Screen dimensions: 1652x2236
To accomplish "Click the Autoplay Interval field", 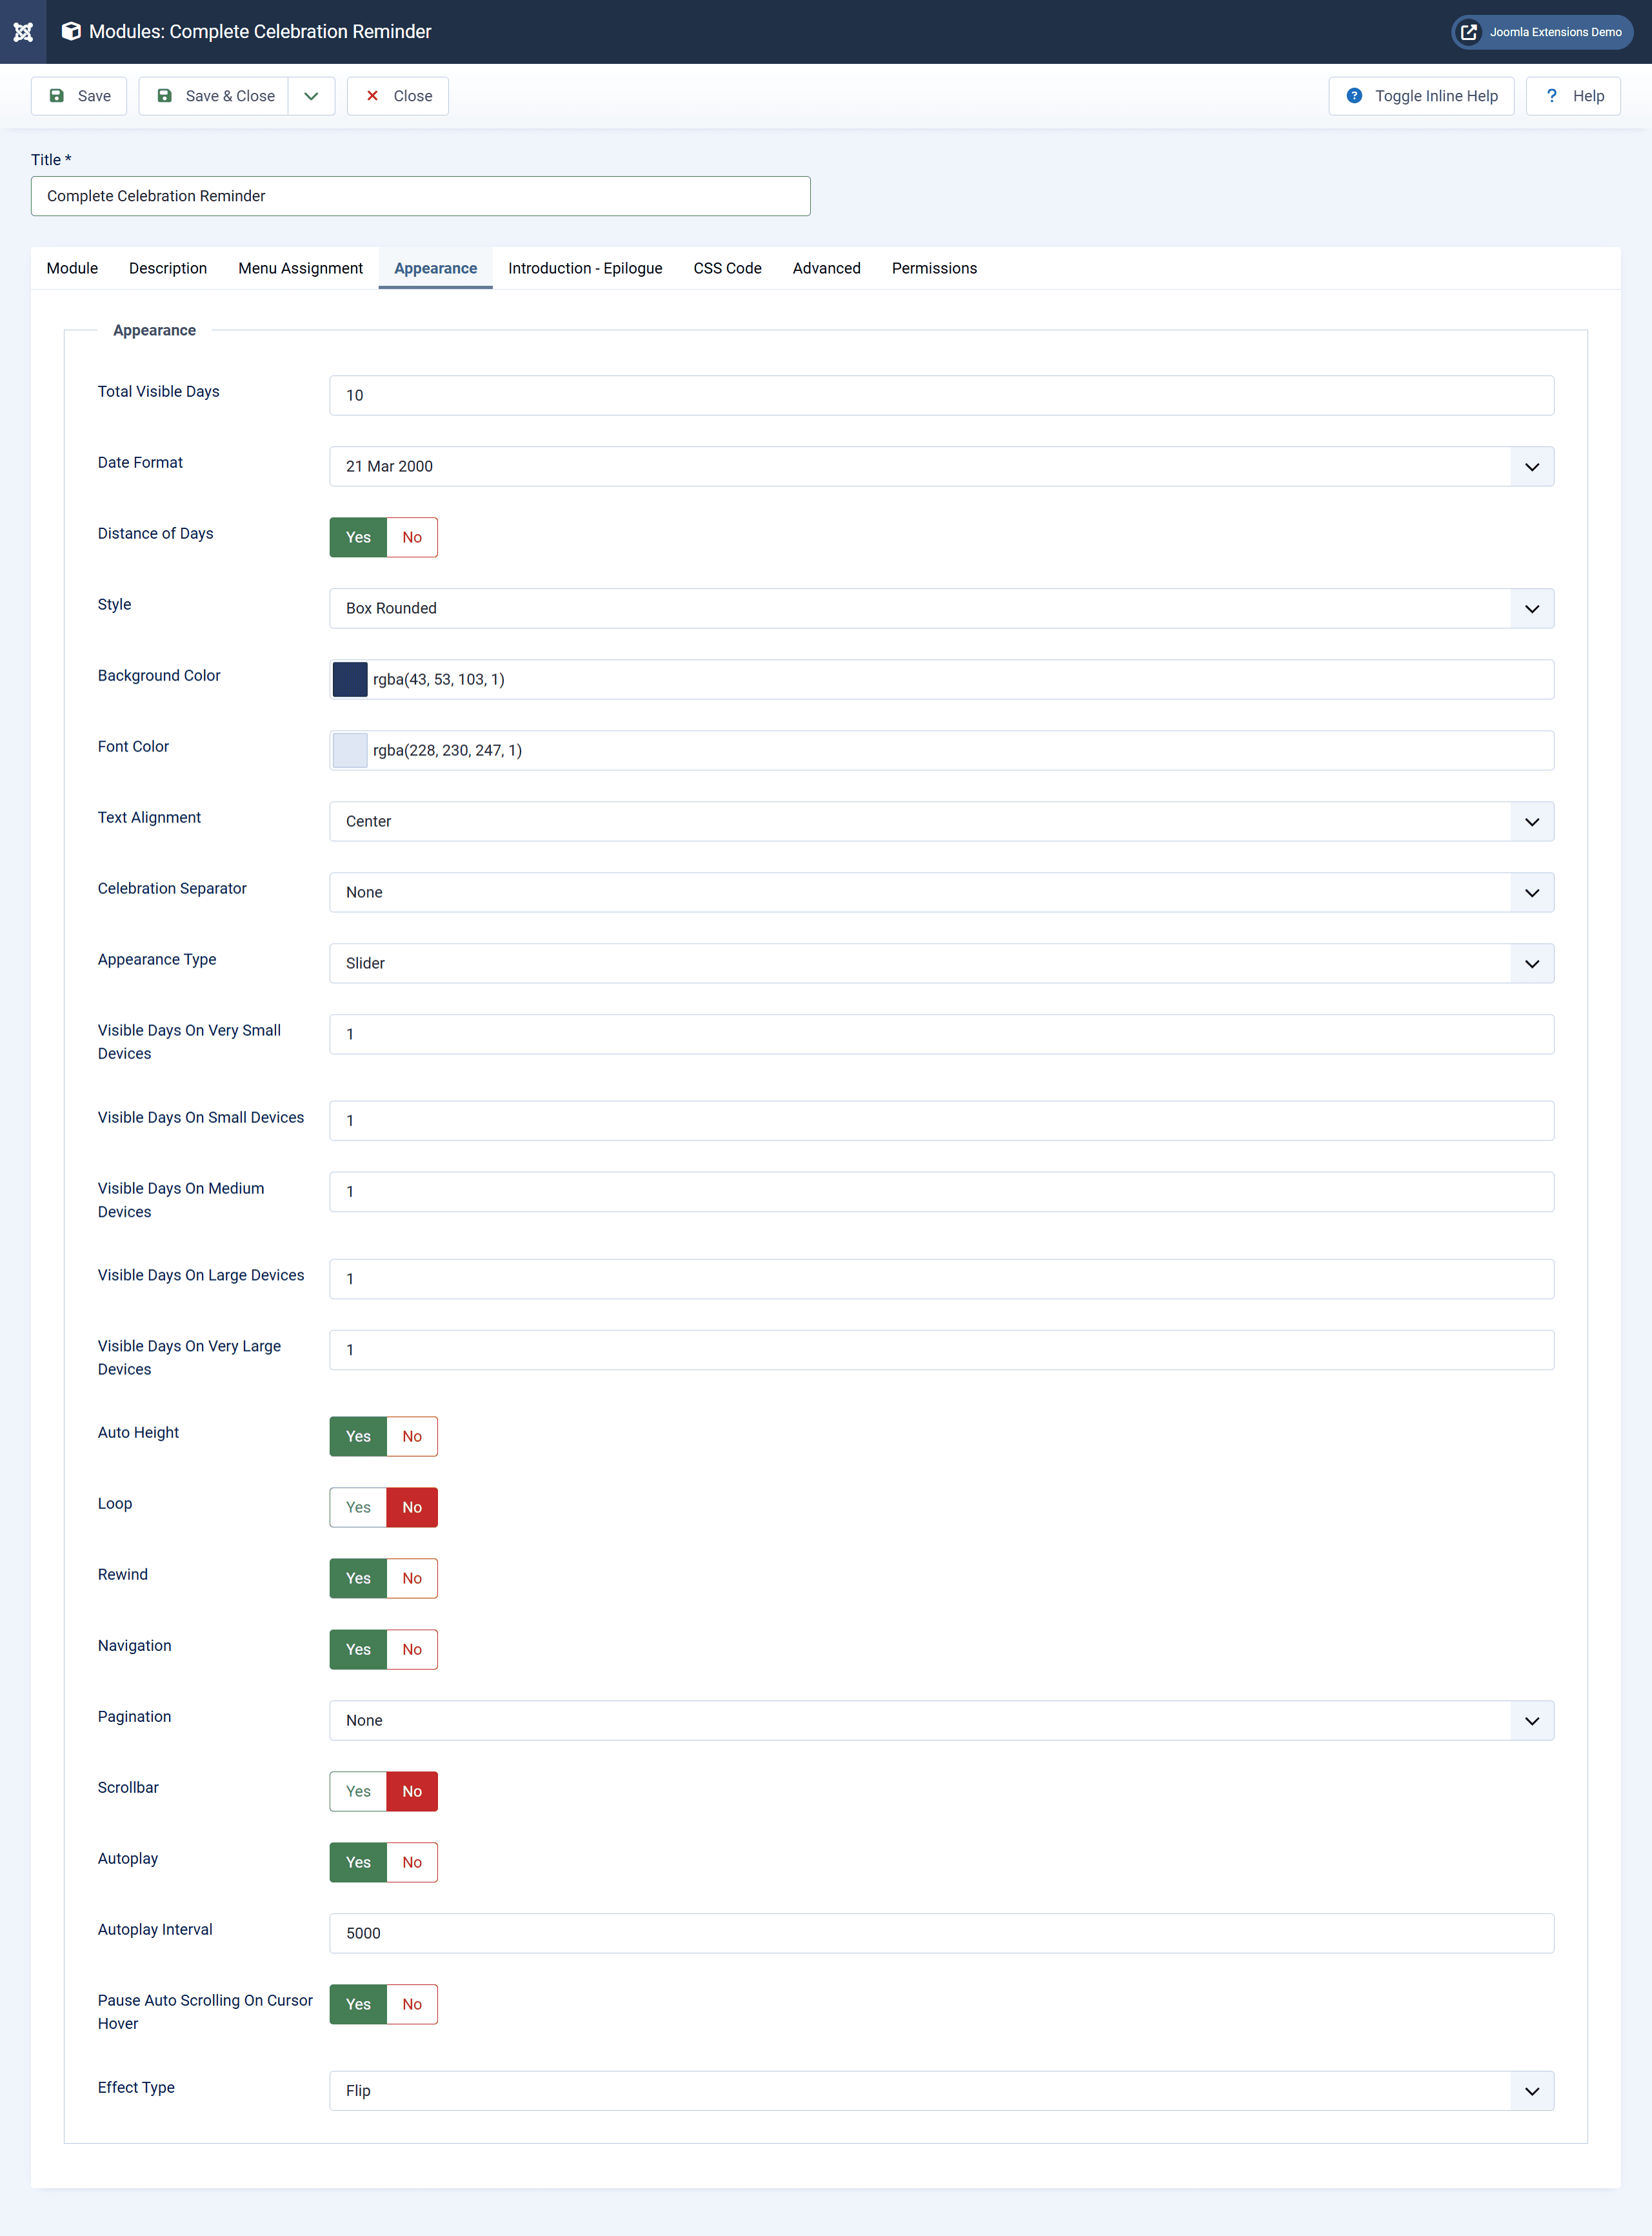I will 941,1933.
